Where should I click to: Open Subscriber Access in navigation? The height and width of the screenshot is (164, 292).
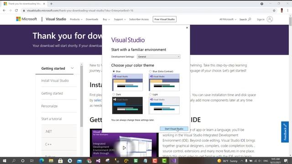(x=139, y=19)
